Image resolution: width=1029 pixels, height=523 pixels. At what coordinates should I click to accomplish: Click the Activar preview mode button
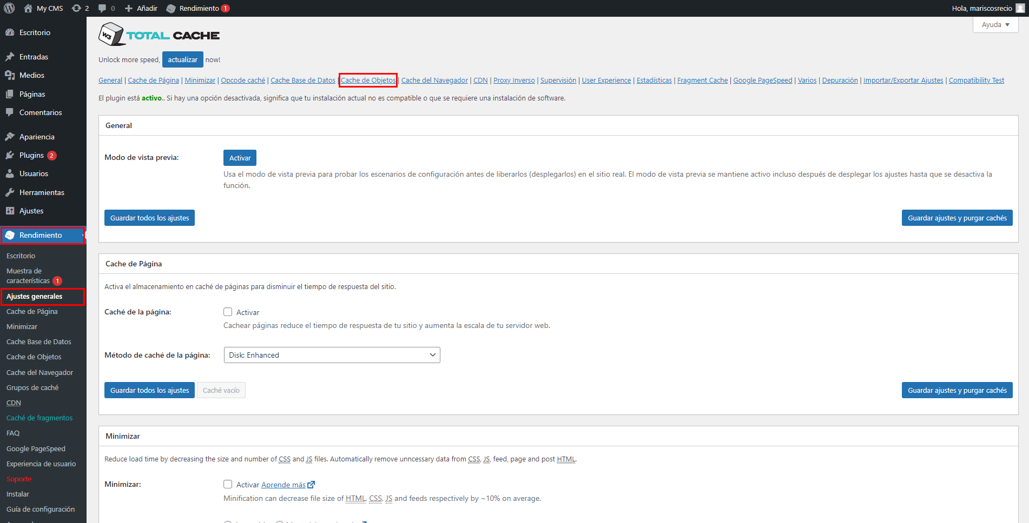pos(240,158)
